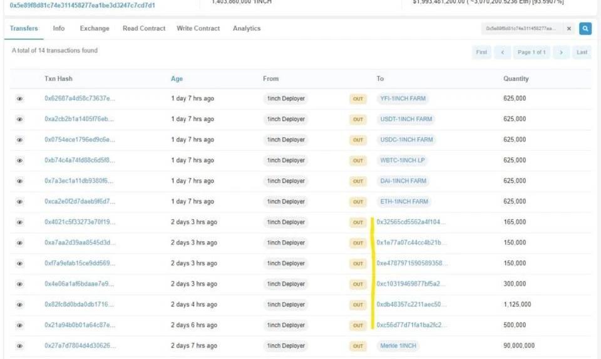This screenshot has height=359, width=601.
Task: Click eye icon for 0xa2cb2b1a1405f76eb row
Action: pos(19,119)
